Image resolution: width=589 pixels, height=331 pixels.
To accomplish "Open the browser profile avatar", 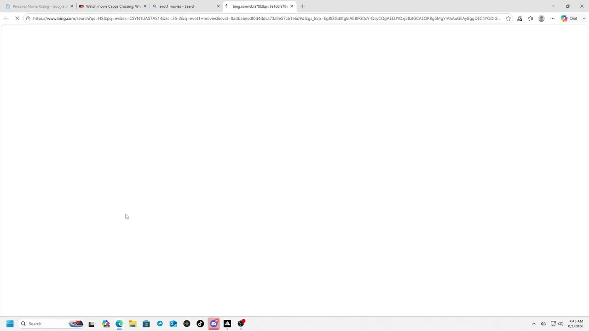I will pyautogui.click(x=541, y=18).
